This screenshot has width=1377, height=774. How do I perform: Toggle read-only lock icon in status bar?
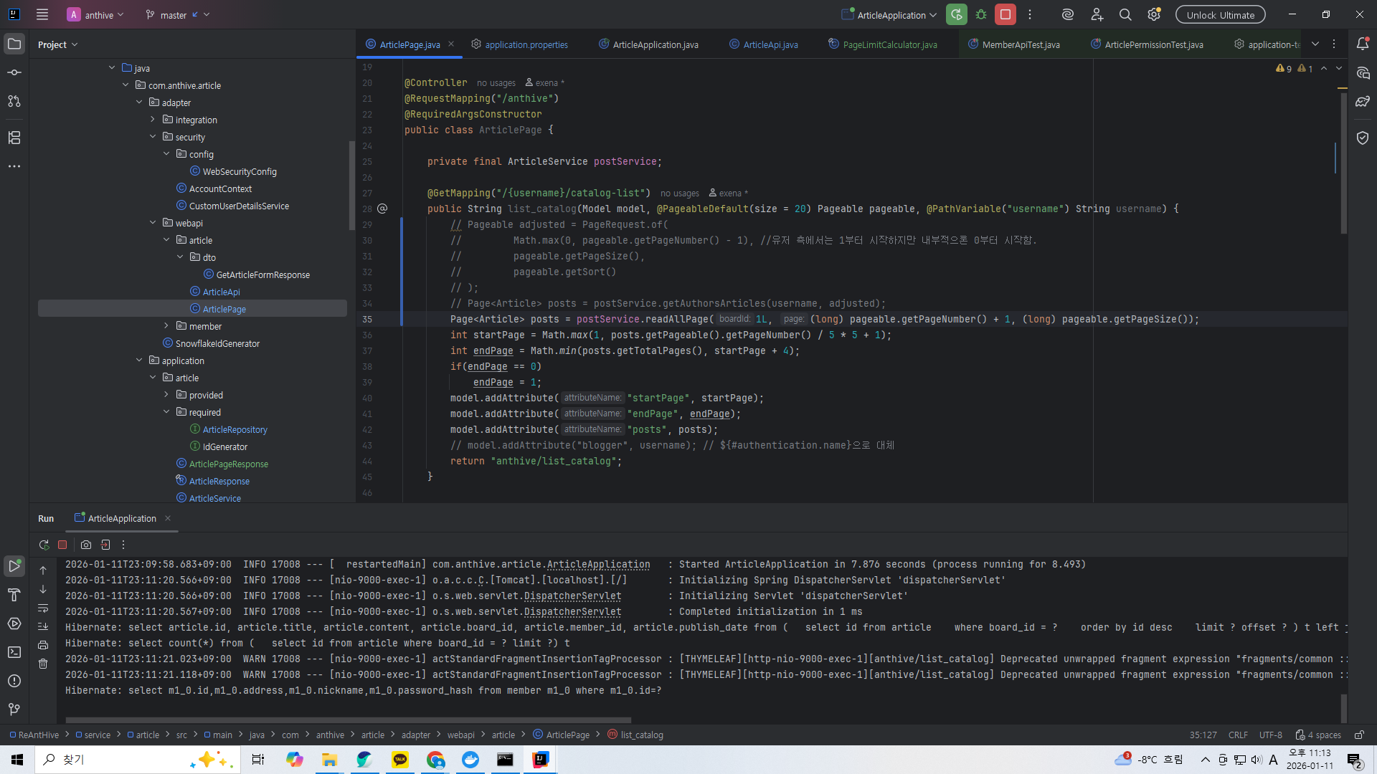1359,735
